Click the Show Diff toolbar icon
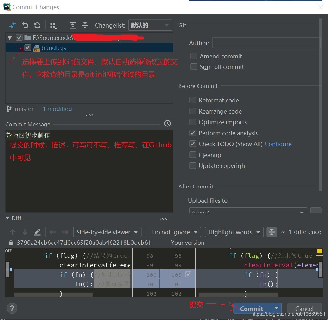This screenshot has width=328, height=320. tap(13, 25)
